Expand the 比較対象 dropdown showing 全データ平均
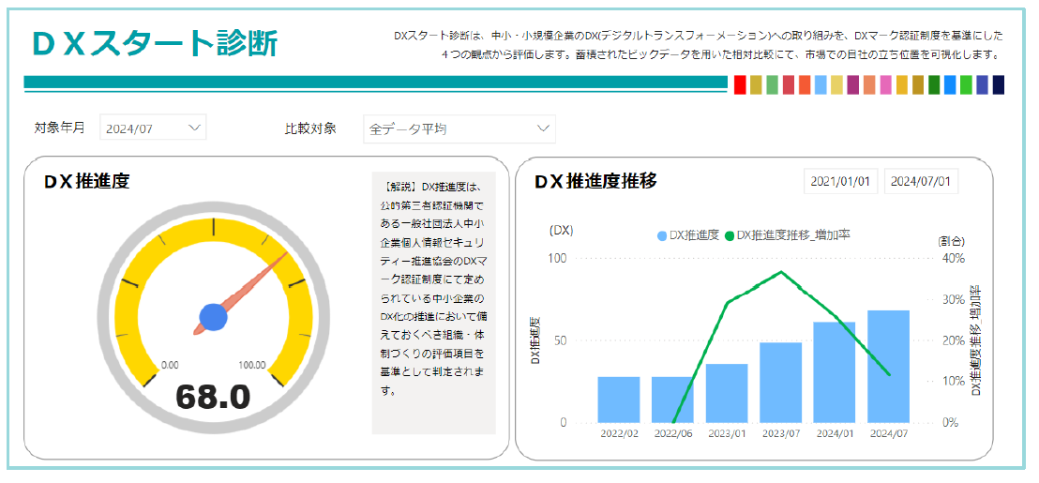1039x483 pixels. (459, 128)
